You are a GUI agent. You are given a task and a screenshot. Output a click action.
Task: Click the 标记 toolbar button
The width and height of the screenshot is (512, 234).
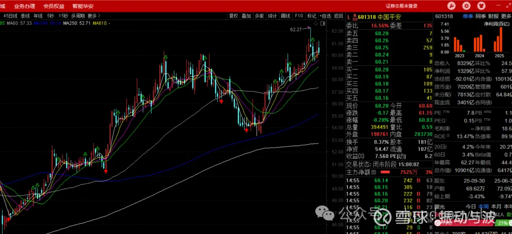point(311,16)
